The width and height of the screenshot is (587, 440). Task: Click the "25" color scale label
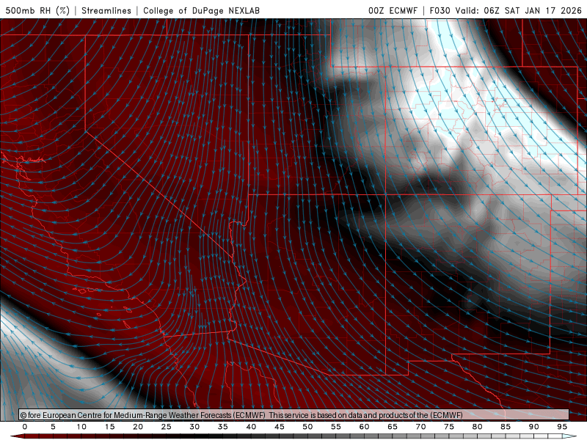(x=167, y=427)
